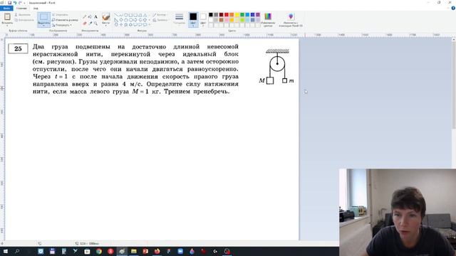Pick the yellow color swatch

point(237,15)
